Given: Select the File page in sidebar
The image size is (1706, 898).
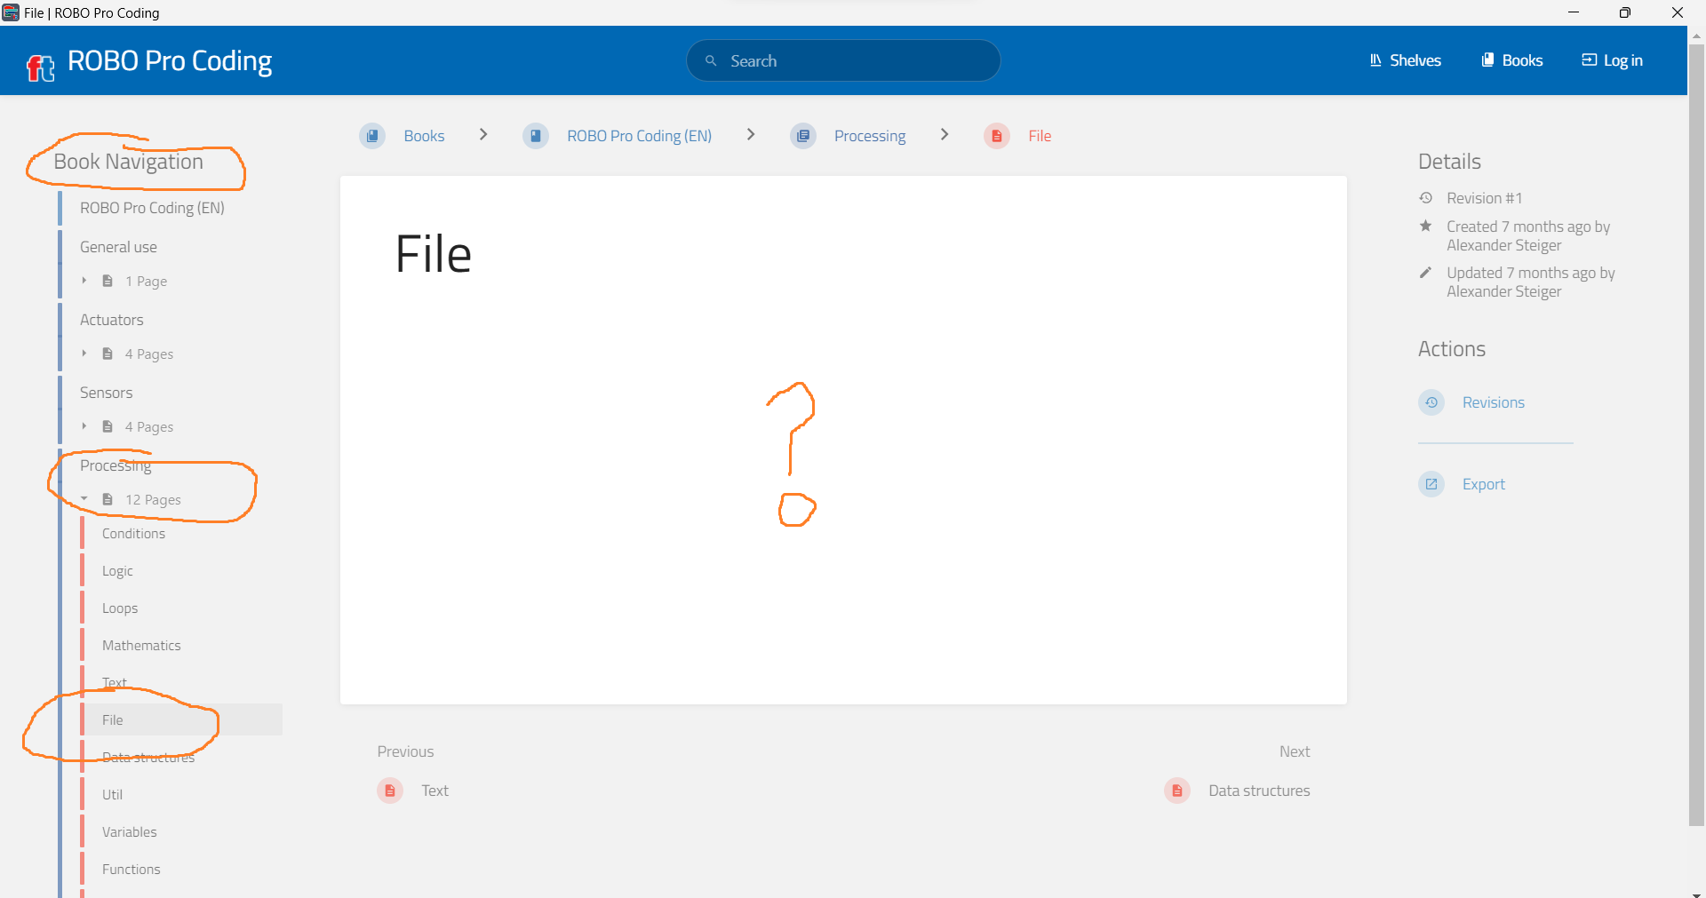Looking at the screenshot, I should (x=181, y=719).
